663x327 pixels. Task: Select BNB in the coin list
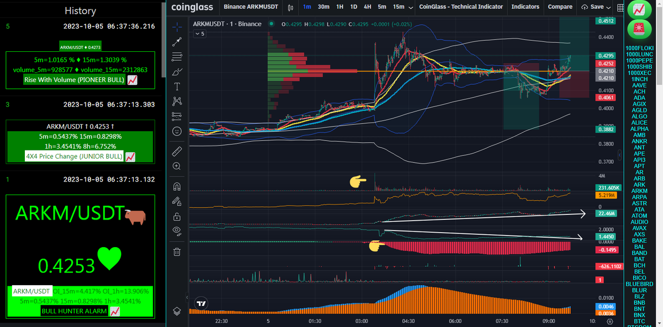pos(639,303)
